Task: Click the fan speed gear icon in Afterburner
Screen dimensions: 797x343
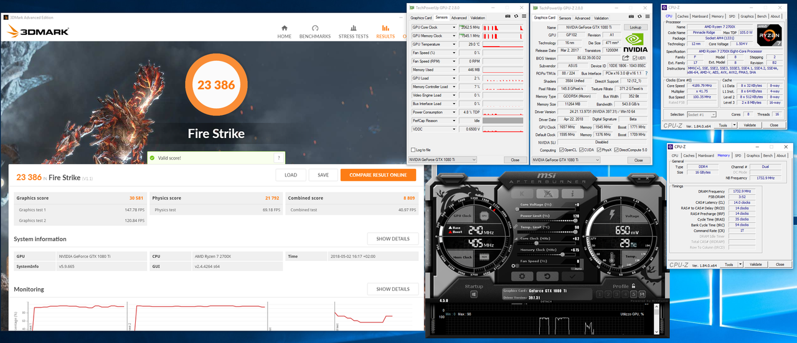Action: (513, 266)
